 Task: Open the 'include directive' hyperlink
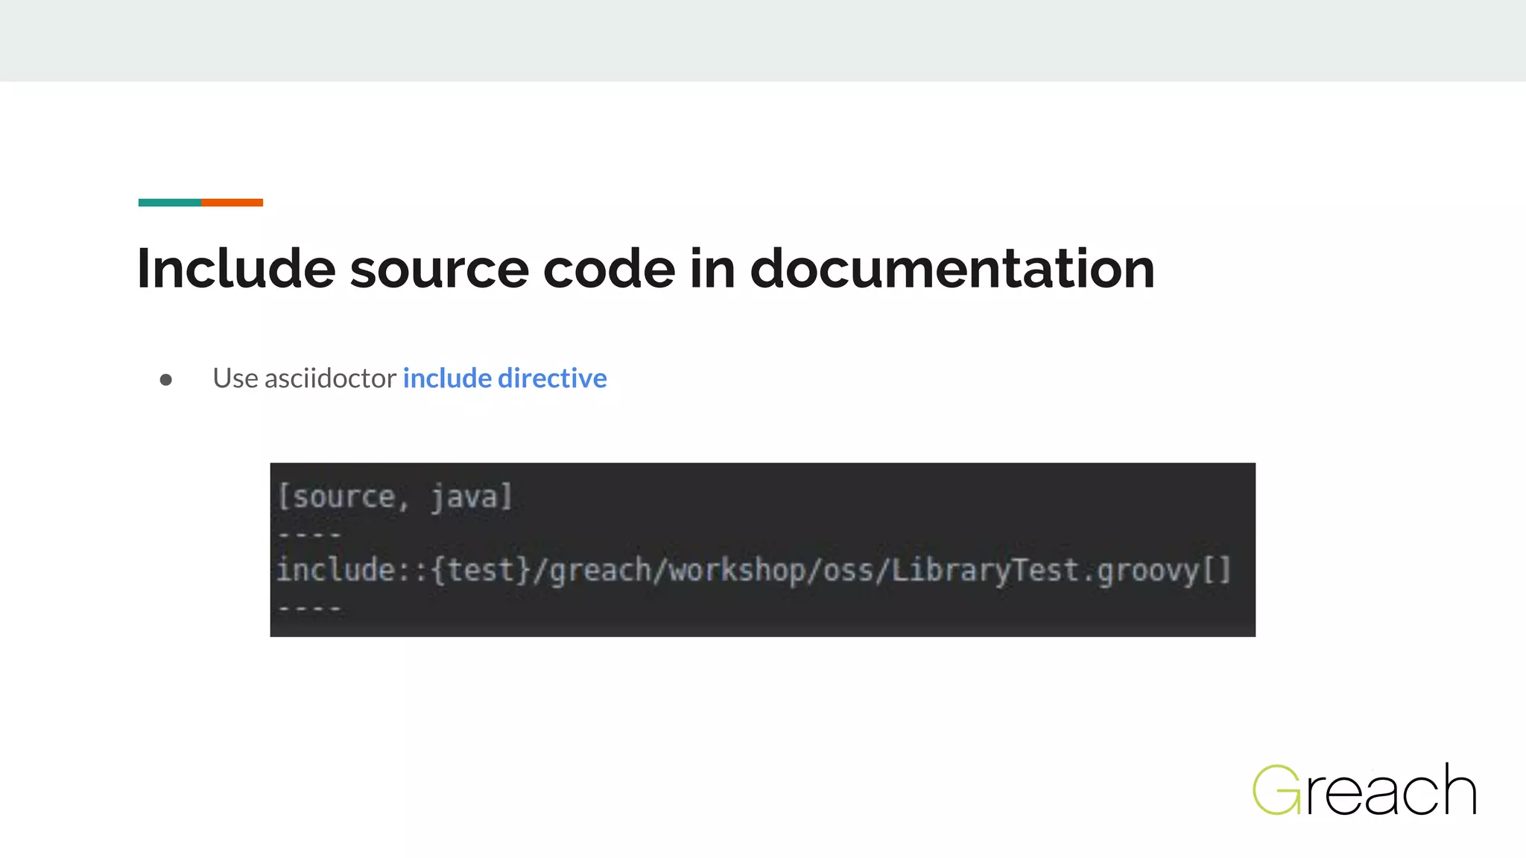pyautogui.click(x=504, y=378)
